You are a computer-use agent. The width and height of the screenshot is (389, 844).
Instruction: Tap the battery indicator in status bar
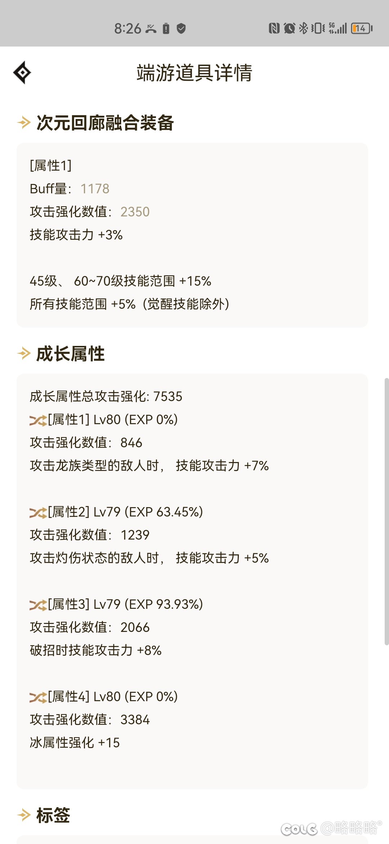362,28
